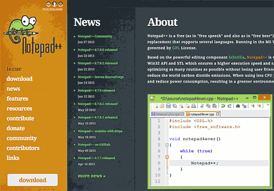The height and width of the screenshot is (191, 274).
Task: Click the more languages link
Action: click(x=52, y=9)
